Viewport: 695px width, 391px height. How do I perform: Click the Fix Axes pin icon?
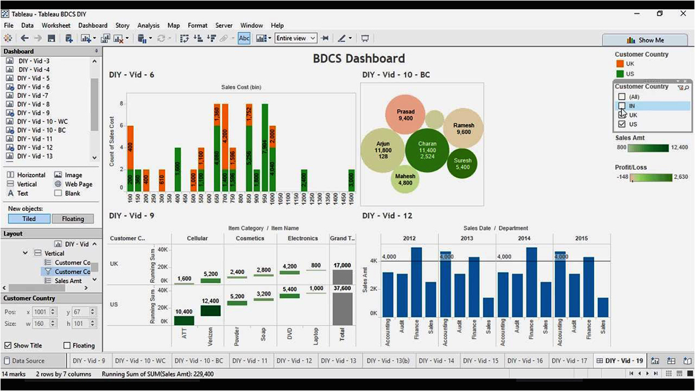pyautogui.click(x=325, y=38)
